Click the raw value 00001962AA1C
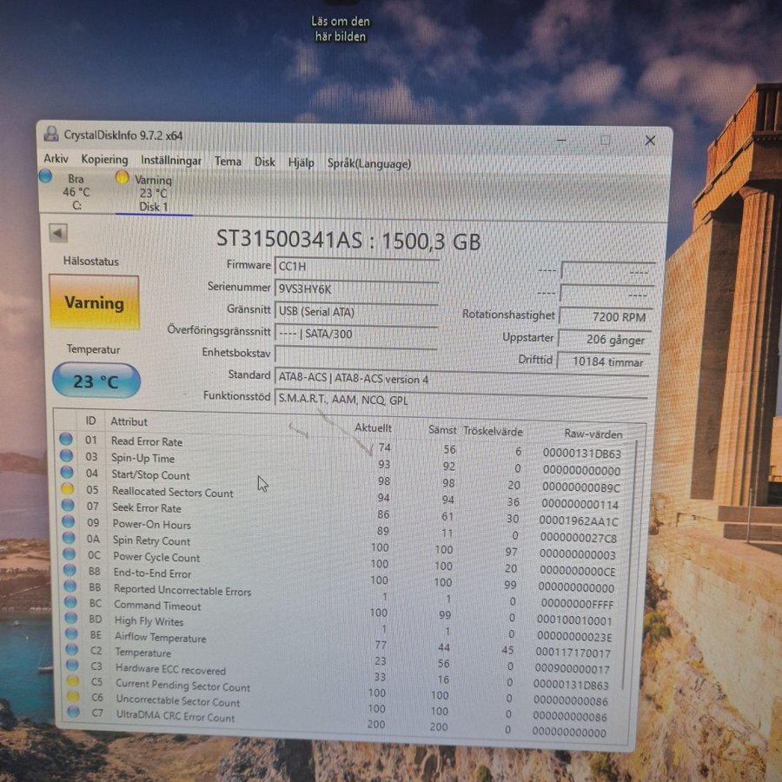 pos(579,521)
